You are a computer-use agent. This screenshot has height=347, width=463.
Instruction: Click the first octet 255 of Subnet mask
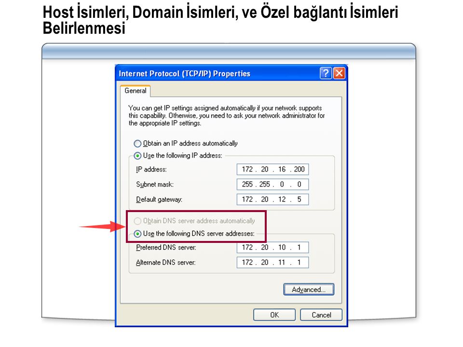247,185
